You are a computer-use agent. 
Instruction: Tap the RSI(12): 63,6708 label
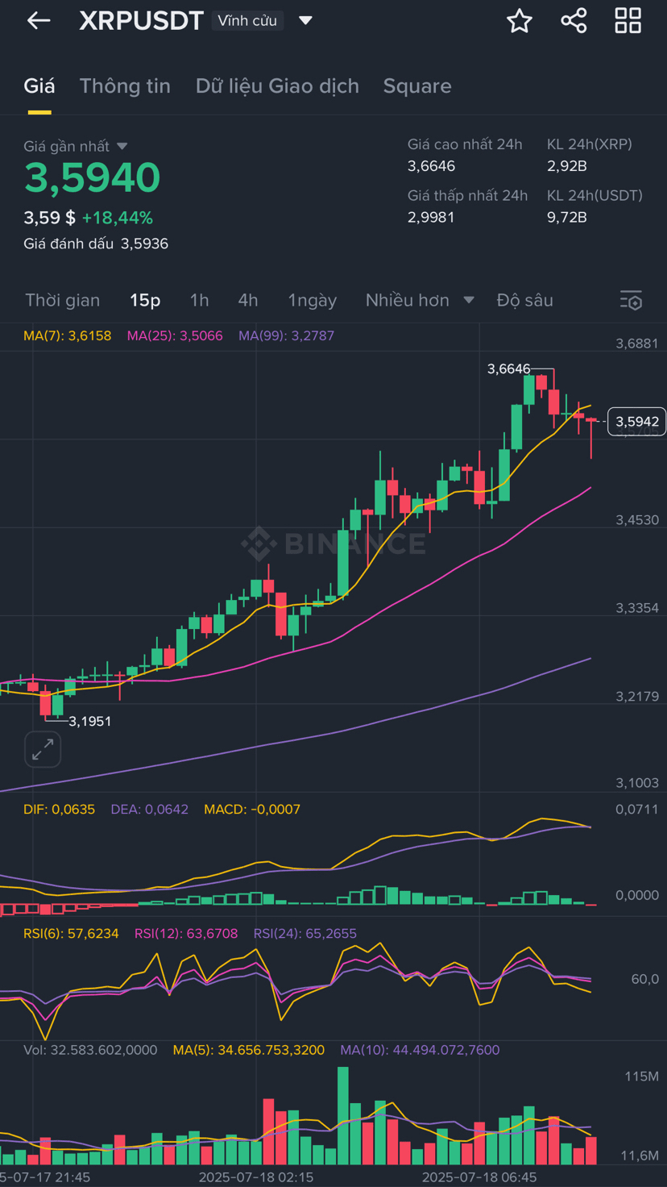tap(186, 934)
